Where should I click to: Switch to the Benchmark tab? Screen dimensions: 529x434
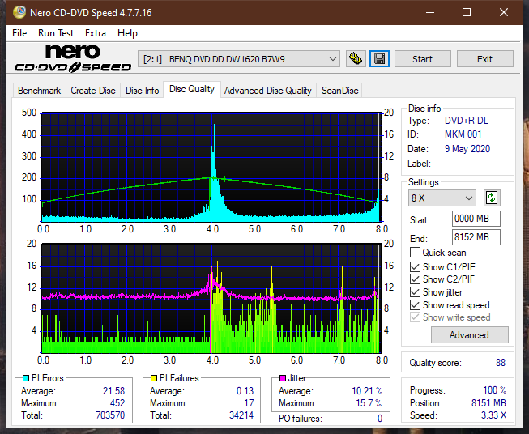click(39, 91)
